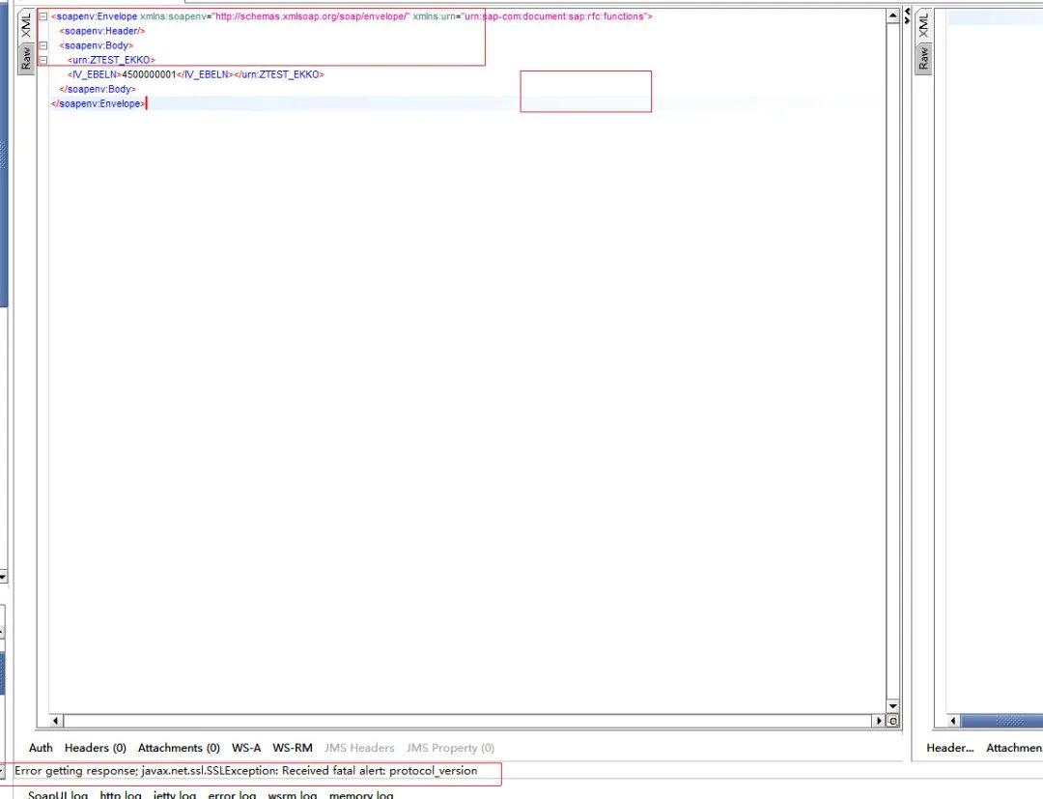
Task: Click the splitter's left-pointing collapse arrow
Action: pyautogui.click(x=907, y=12)
